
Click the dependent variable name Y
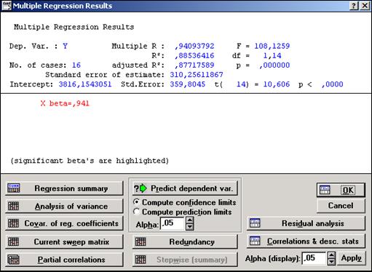click(65, 46)
